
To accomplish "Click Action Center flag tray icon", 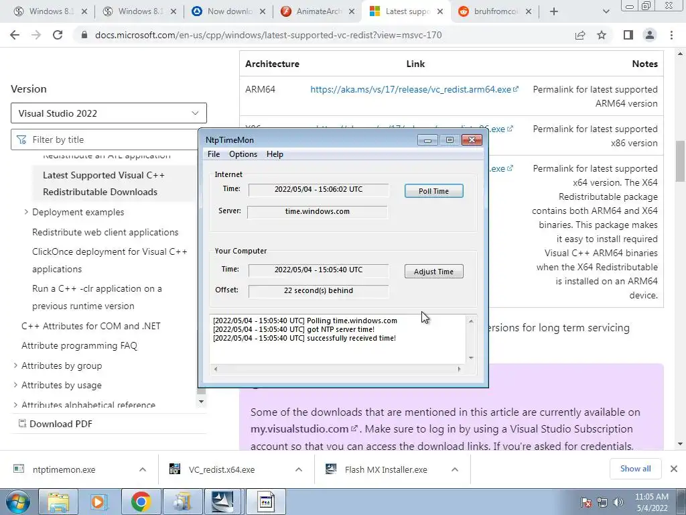I will (586, 502).
